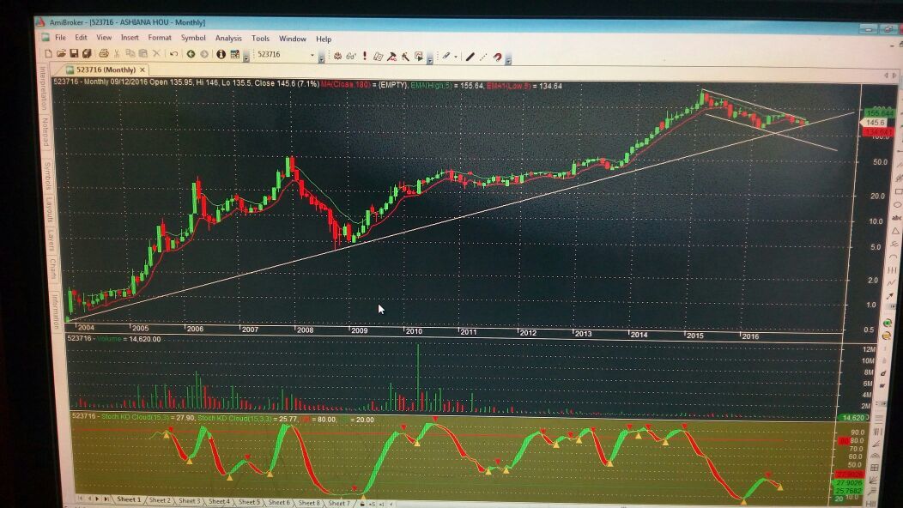
Task: Switch to the Sheet 3 tab
Action: coord(189,500)
